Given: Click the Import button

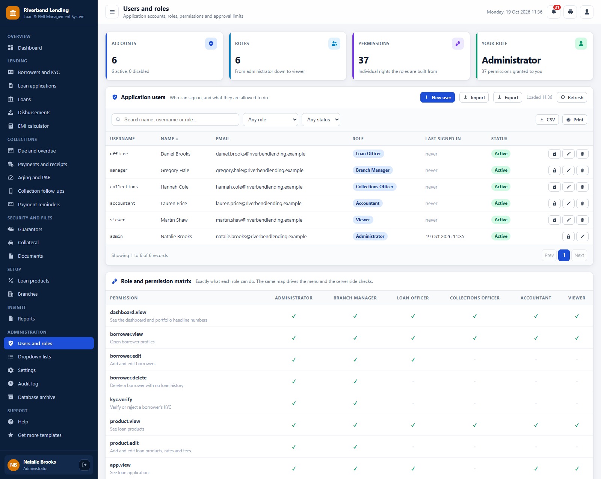Looking at the screenshot, I should [x=474, y=97].
